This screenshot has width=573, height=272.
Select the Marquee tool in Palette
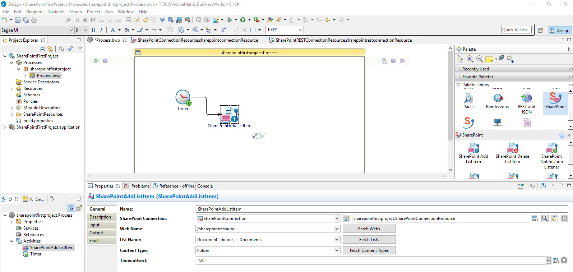(509, 59)
